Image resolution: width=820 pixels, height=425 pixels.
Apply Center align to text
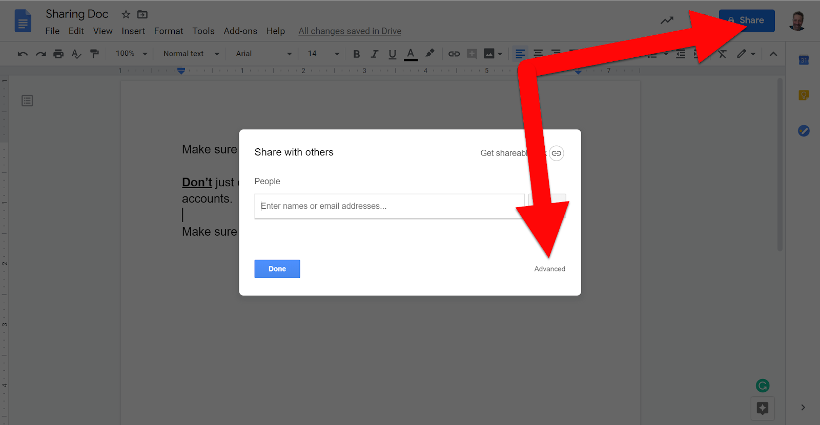coord(538,54)
